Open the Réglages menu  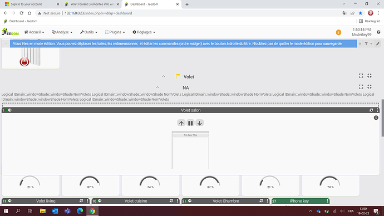click(x=144, y=32)
